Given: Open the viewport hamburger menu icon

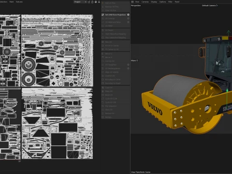Looking at the screenshot, I should [x=132, y=2].
